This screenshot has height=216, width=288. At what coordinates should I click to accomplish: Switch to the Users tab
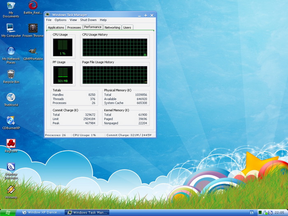[127, 28]
